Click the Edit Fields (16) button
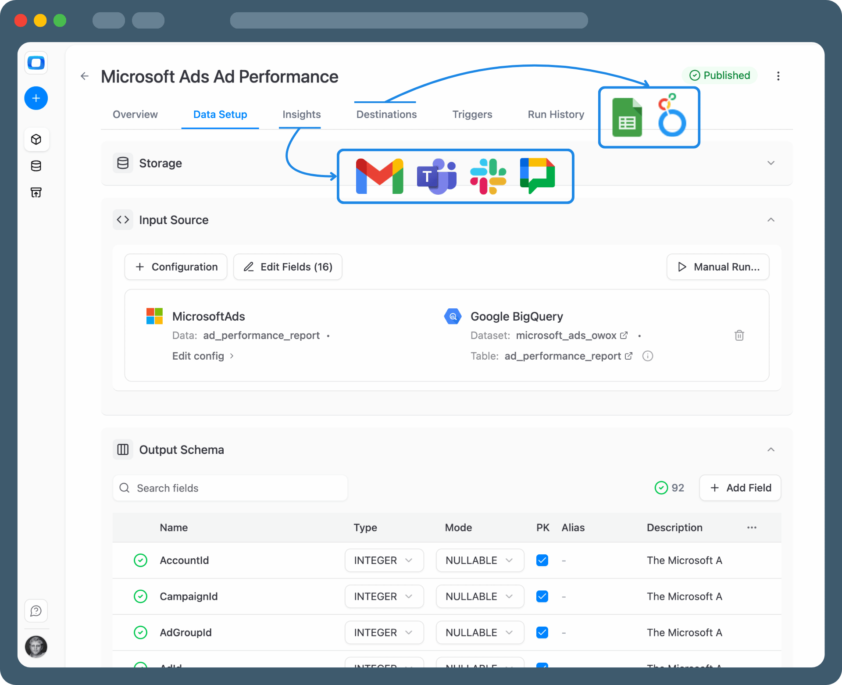842x685 pixels. (x=288, y=267)
